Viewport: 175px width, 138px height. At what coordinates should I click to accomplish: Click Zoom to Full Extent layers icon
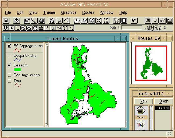pos(77,21)
